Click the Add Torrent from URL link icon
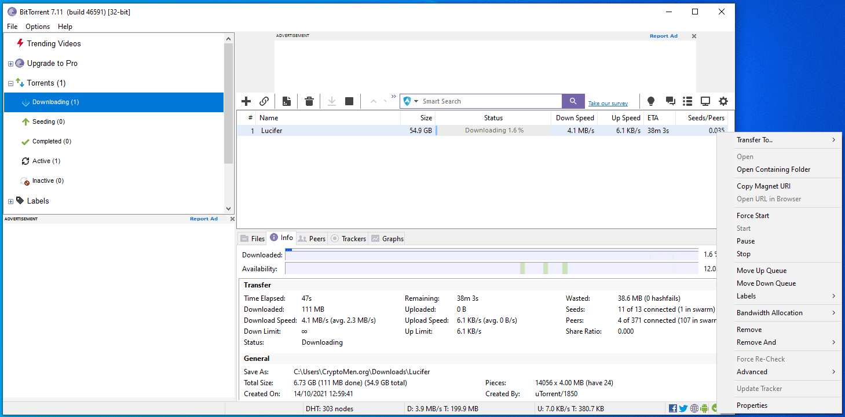 (x=264, y=101)
